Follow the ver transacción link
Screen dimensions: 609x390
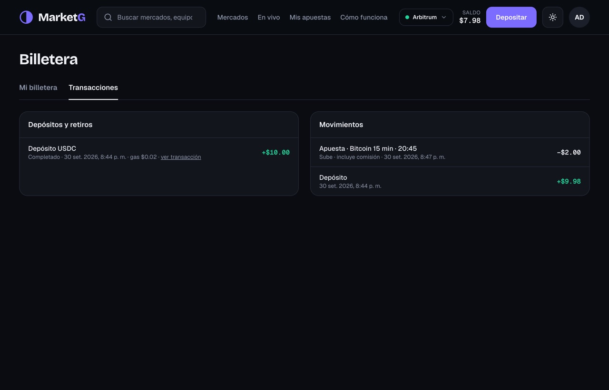pyautogui.click(x=181, y=157)
